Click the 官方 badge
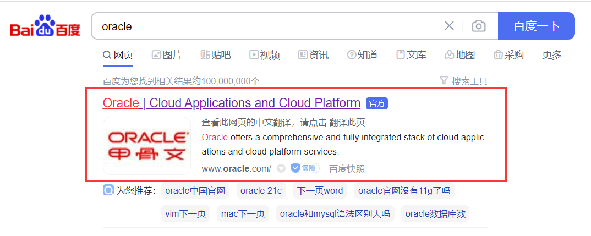The width and height of the screenshot is (591, 236). pyautogui.click(x=377, y=103)
